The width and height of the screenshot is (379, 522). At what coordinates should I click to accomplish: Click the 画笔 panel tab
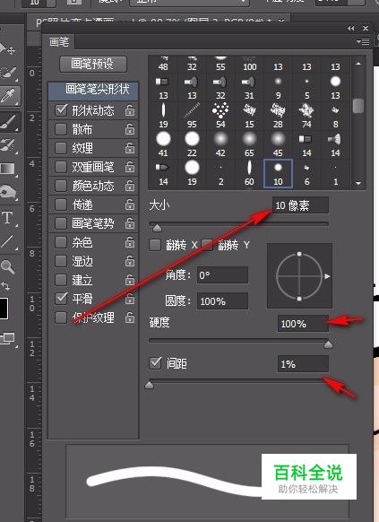coord(59,42)
